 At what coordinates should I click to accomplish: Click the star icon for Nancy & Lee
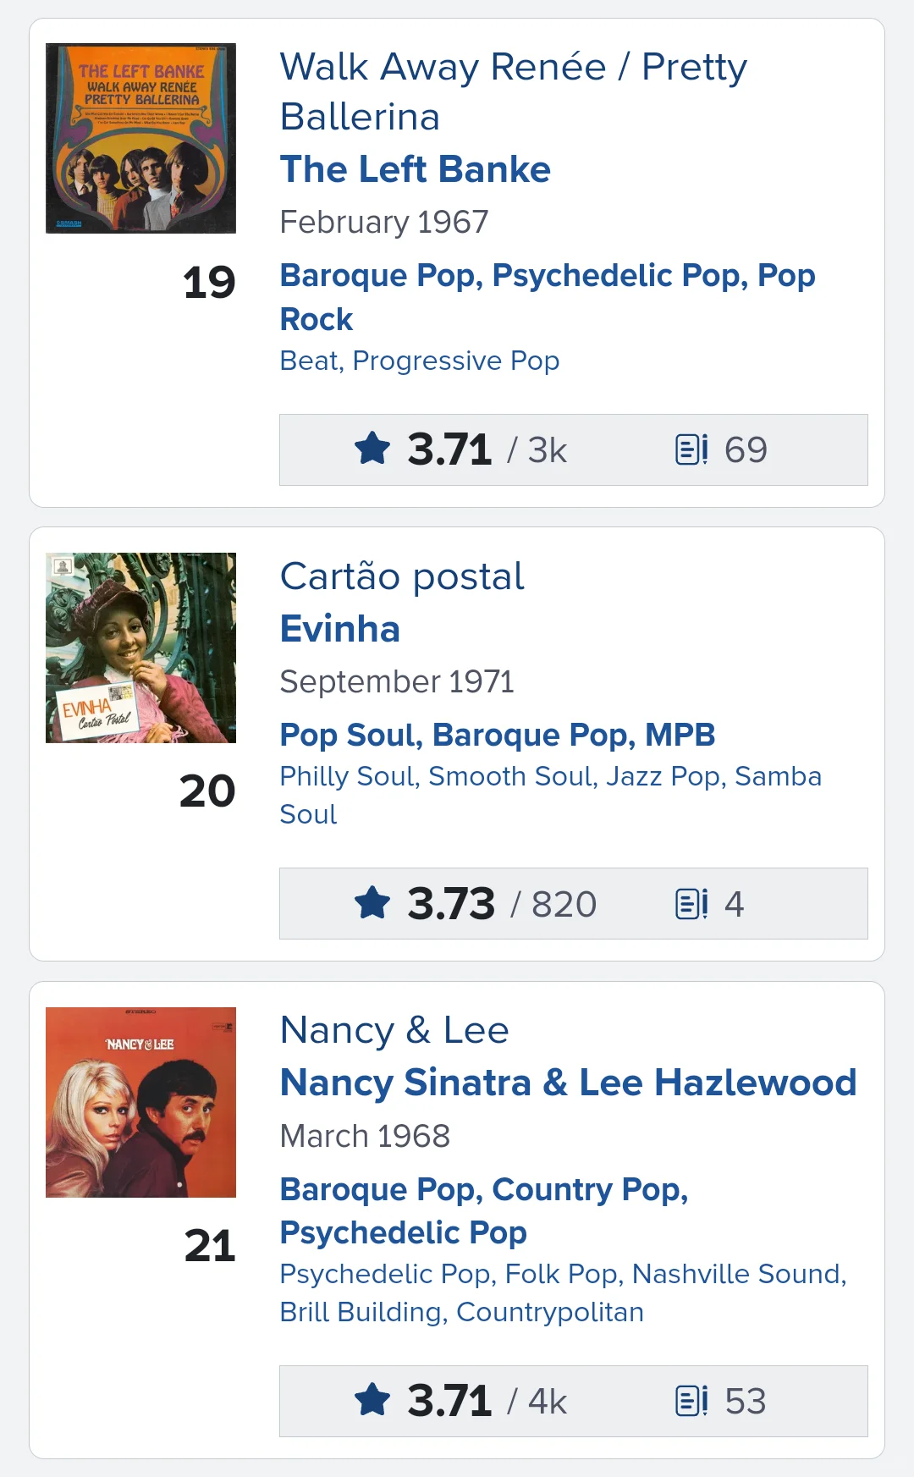pos(372,1400)
